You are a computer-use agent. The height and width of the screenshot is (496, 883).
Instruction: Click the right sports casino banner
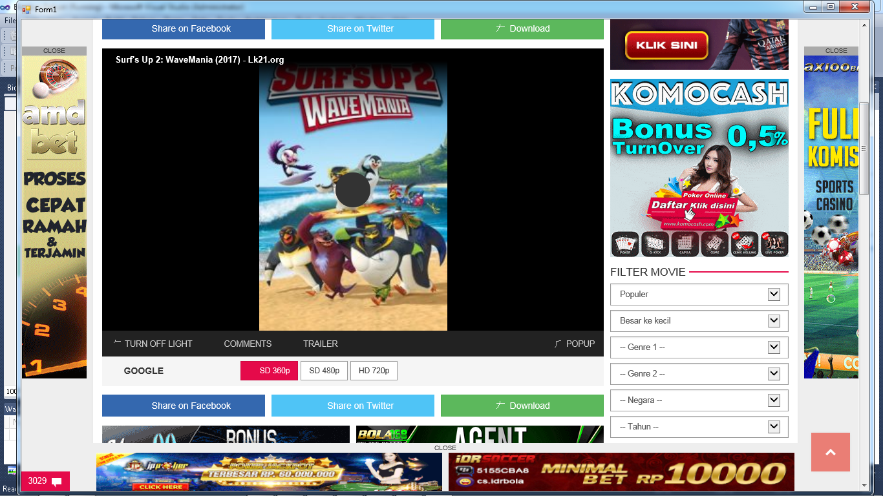tap(831, 217)
